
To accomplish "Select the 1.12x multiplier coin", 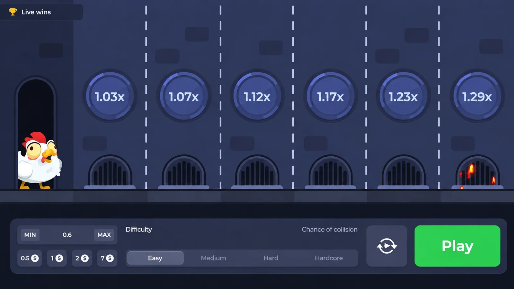I will (x=257, y=96).
